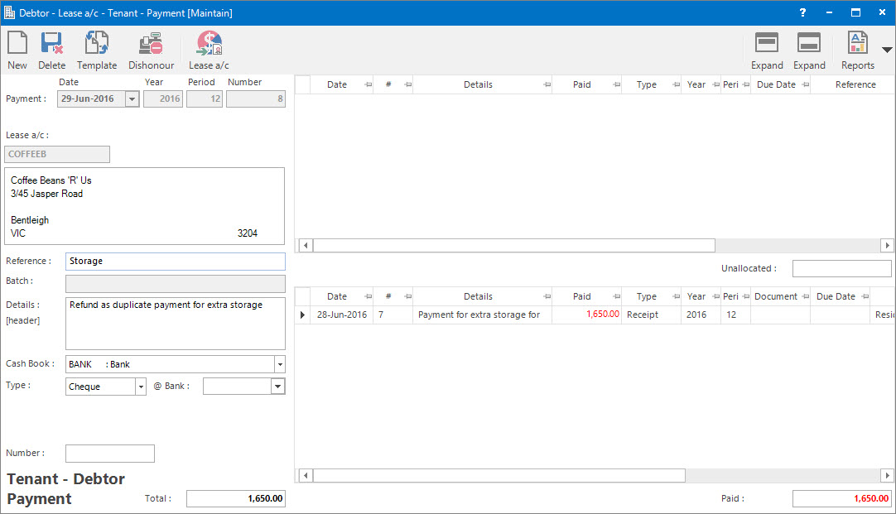Screen dimensions: 896x514
Task: Click the Reference field containing Storage
Action: [x=175, y=262]
